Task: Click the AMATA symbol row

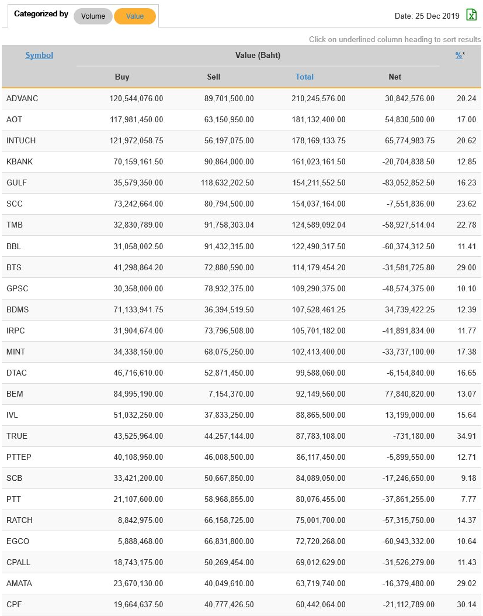Action: click(x=19, y=583)
